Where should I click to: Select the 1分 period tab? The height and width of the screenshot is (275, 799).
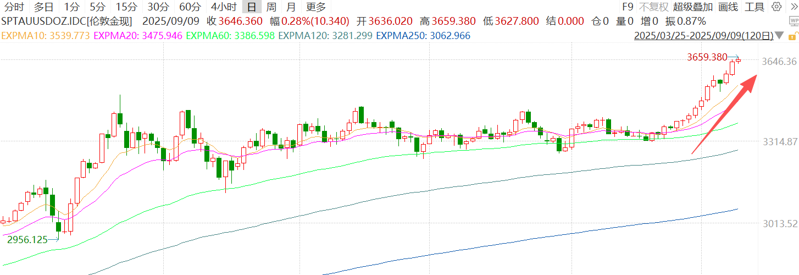(x=71, y=7)
